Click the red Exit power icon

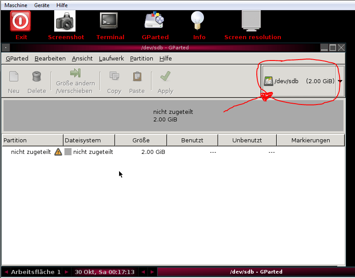tap(20, 21)
